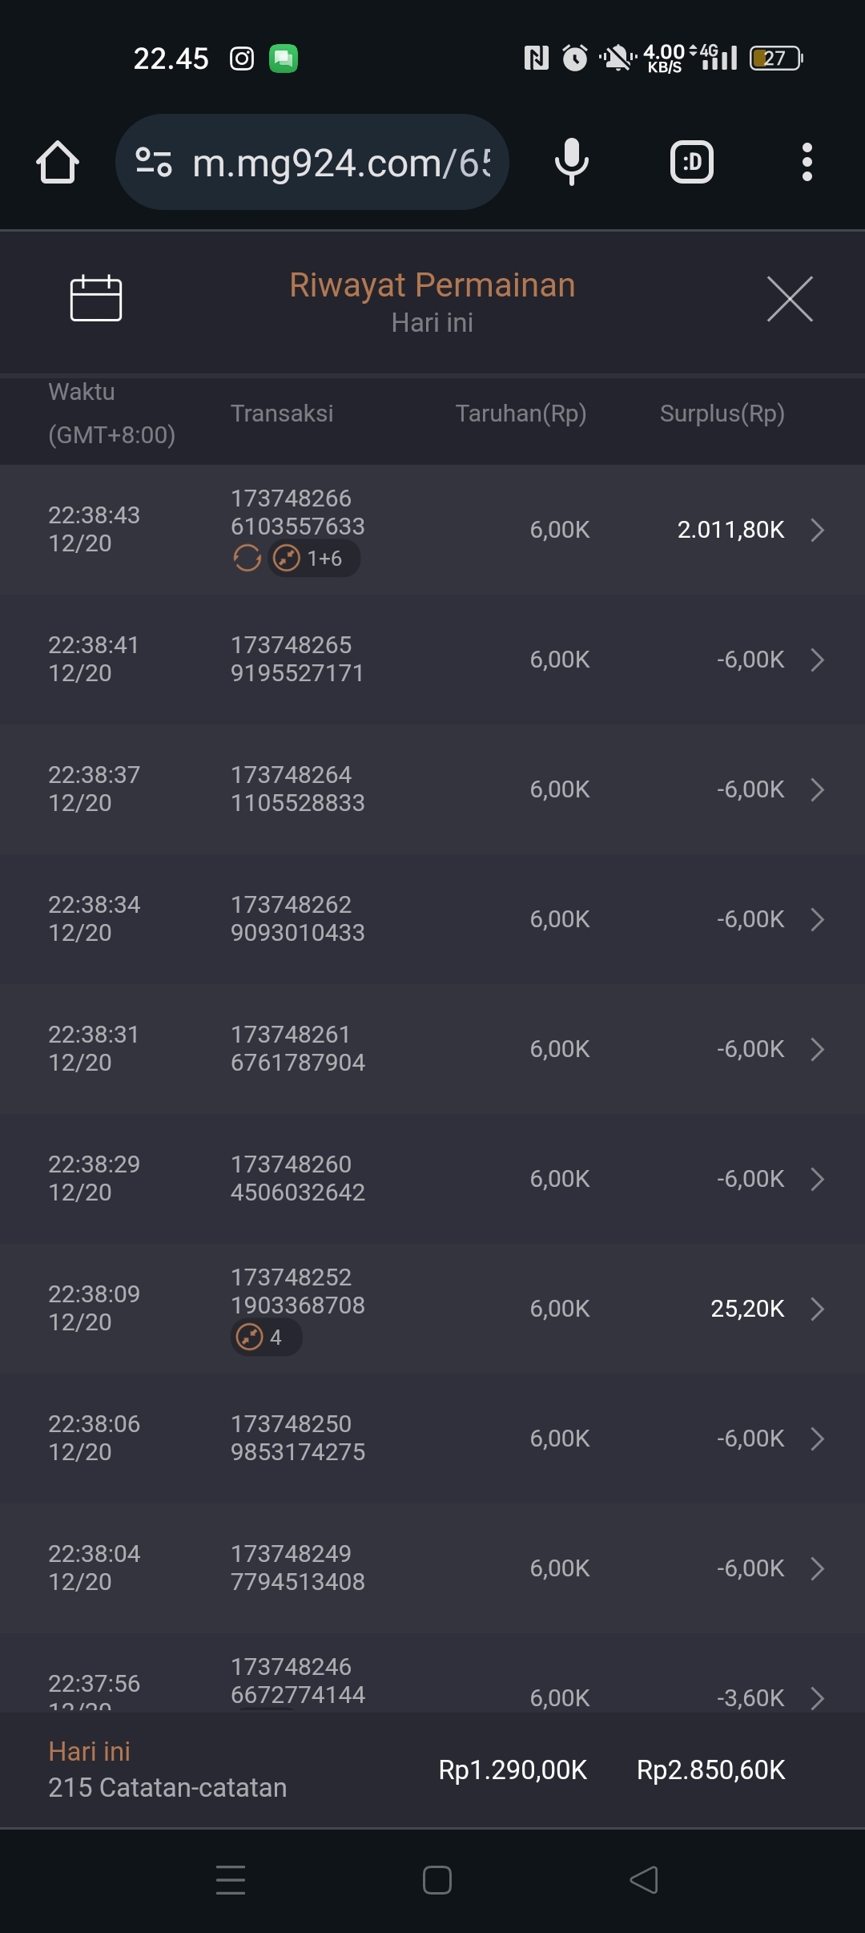Expand the 22:38:41 transaction row chevron

(817, 660)
